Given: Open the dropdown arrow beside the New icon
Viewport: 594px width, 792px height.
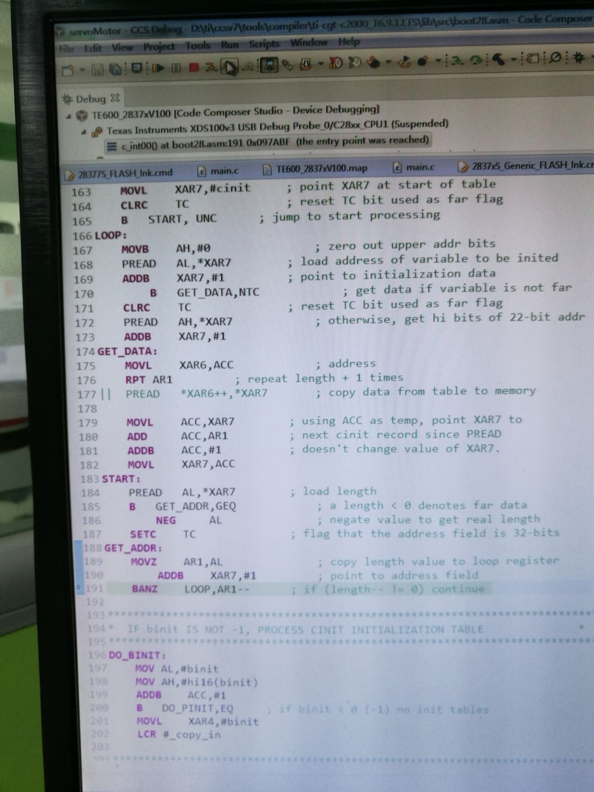Looking at the screenshot, I should [82, 70].
